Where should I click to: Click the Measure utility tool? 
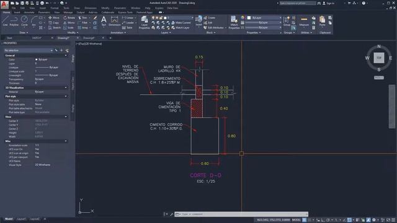[304, 21]
